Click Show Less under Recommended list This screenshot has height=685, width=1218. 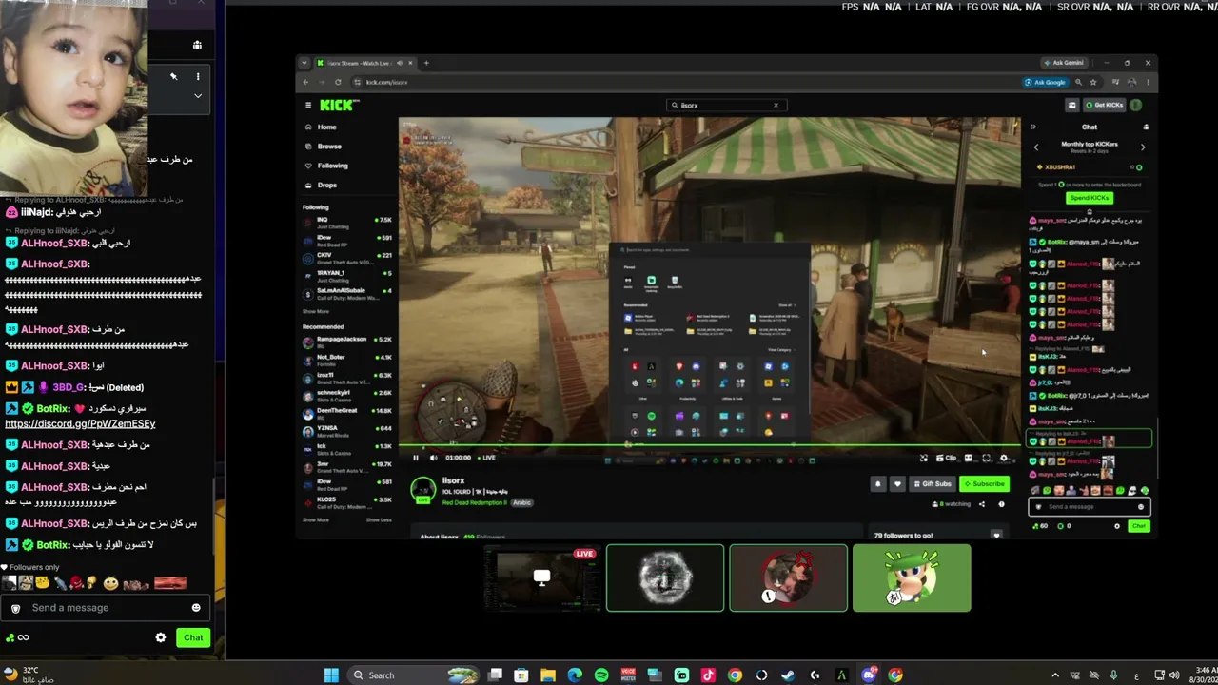point(379,519)
